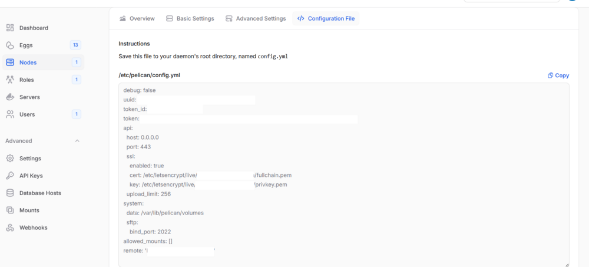Copy the config.yml contents
Screen dimensions: 589x267
coord(558,75)
